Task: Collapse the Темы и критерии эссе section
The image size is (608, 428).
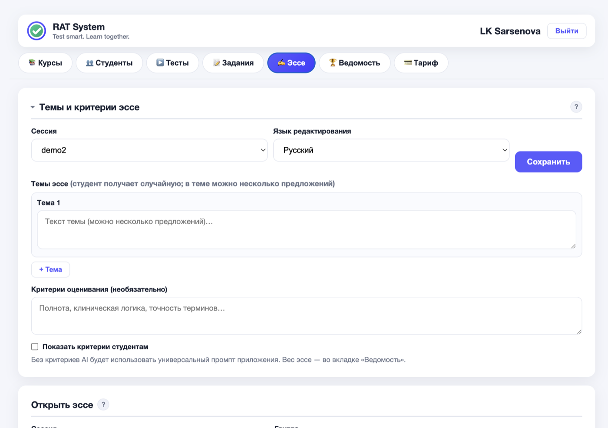Action: tap(33, 107)
